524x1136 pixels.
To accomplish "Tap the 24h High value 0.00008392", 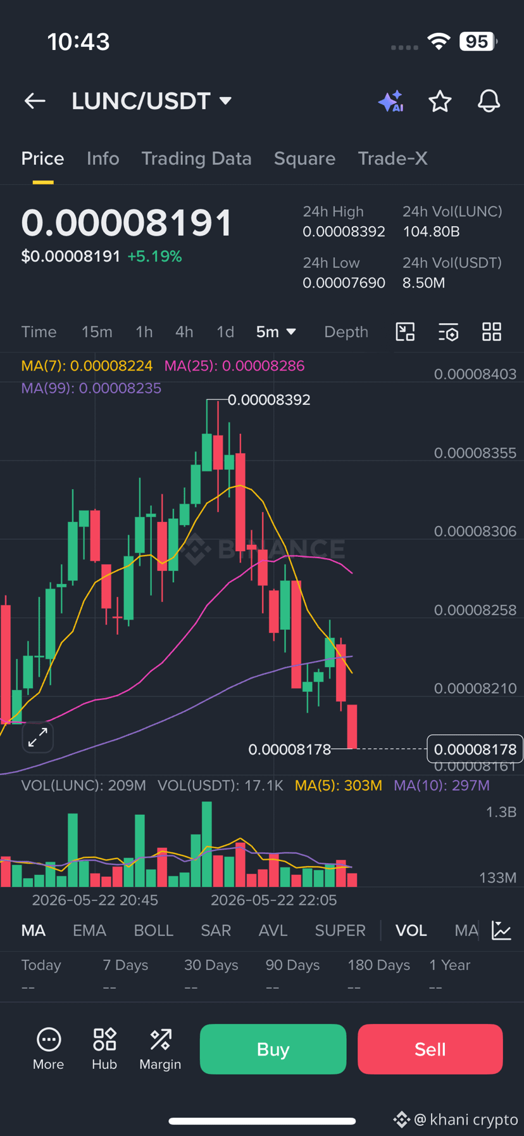I will 344,231.
